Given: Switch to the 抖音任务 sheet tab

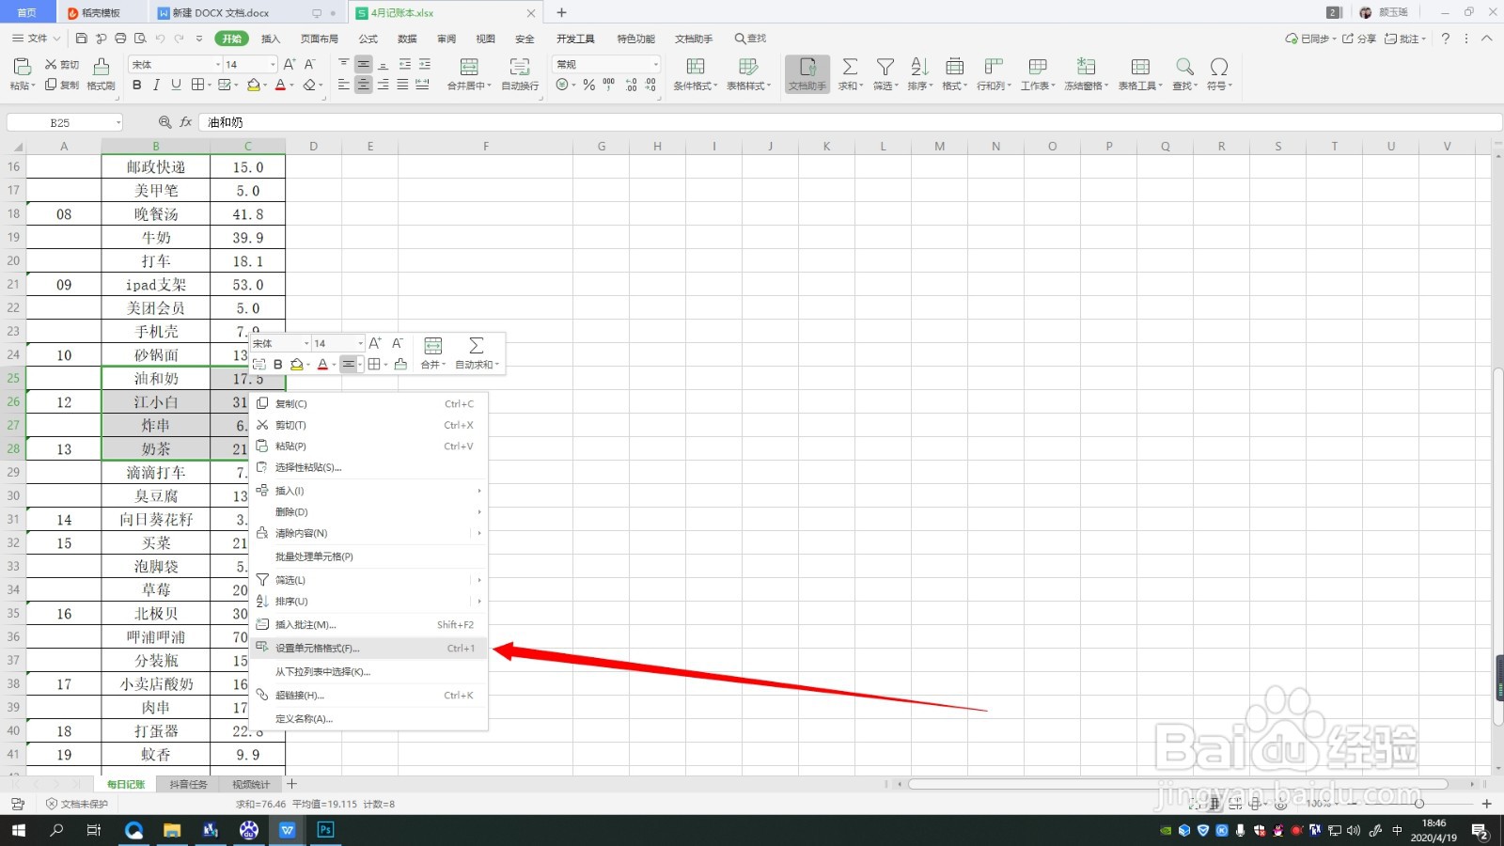Looking at the screenshot, I should [188, 784].
